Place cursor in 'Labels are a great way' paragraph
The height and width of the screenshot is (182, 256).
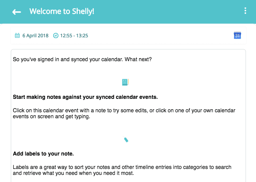[x=122, y=170]
